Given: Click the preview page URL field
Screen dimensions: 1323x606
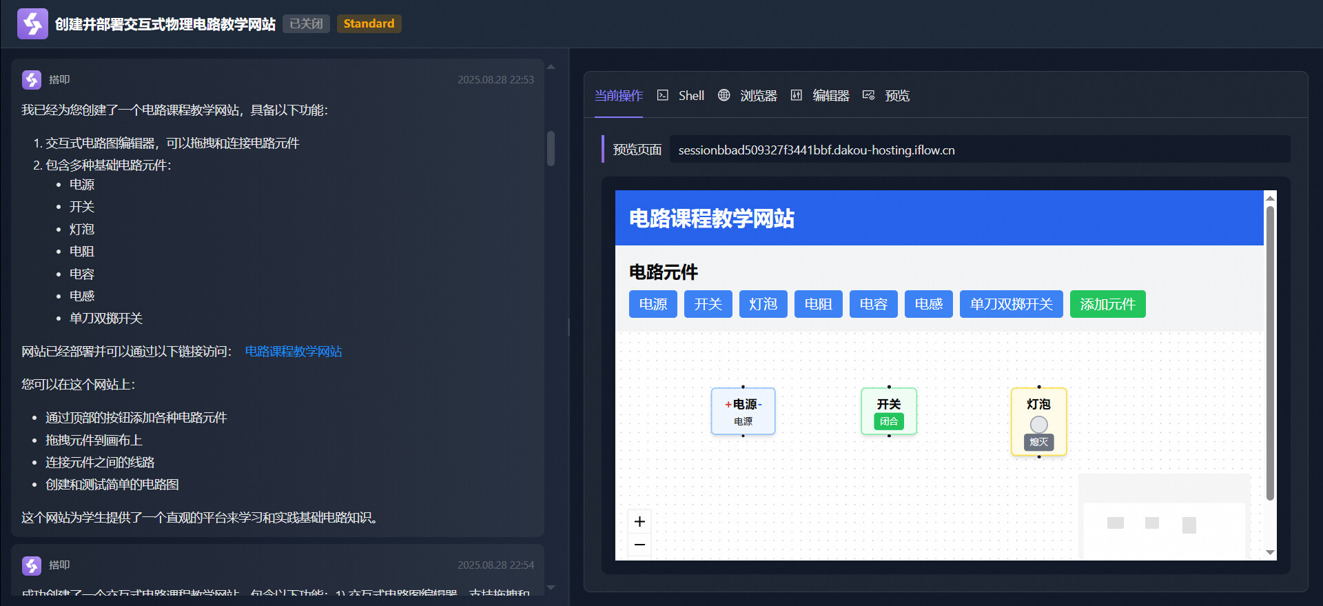Looking at the screenshot, I should [x=978, y=150].
